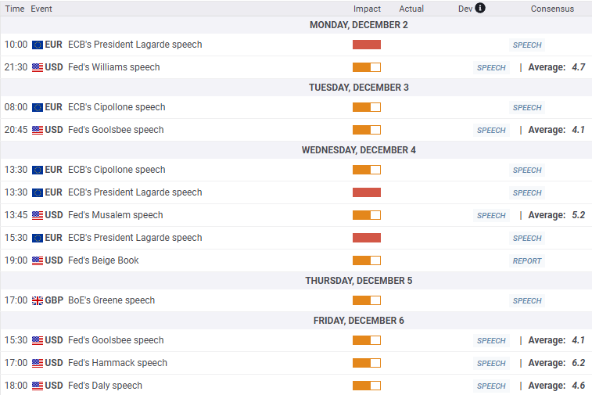592x395 pixels.
Task: Open ECB's President Lagarde speech at 10:00
Action: pyautogui.click(x=135, y=45)
